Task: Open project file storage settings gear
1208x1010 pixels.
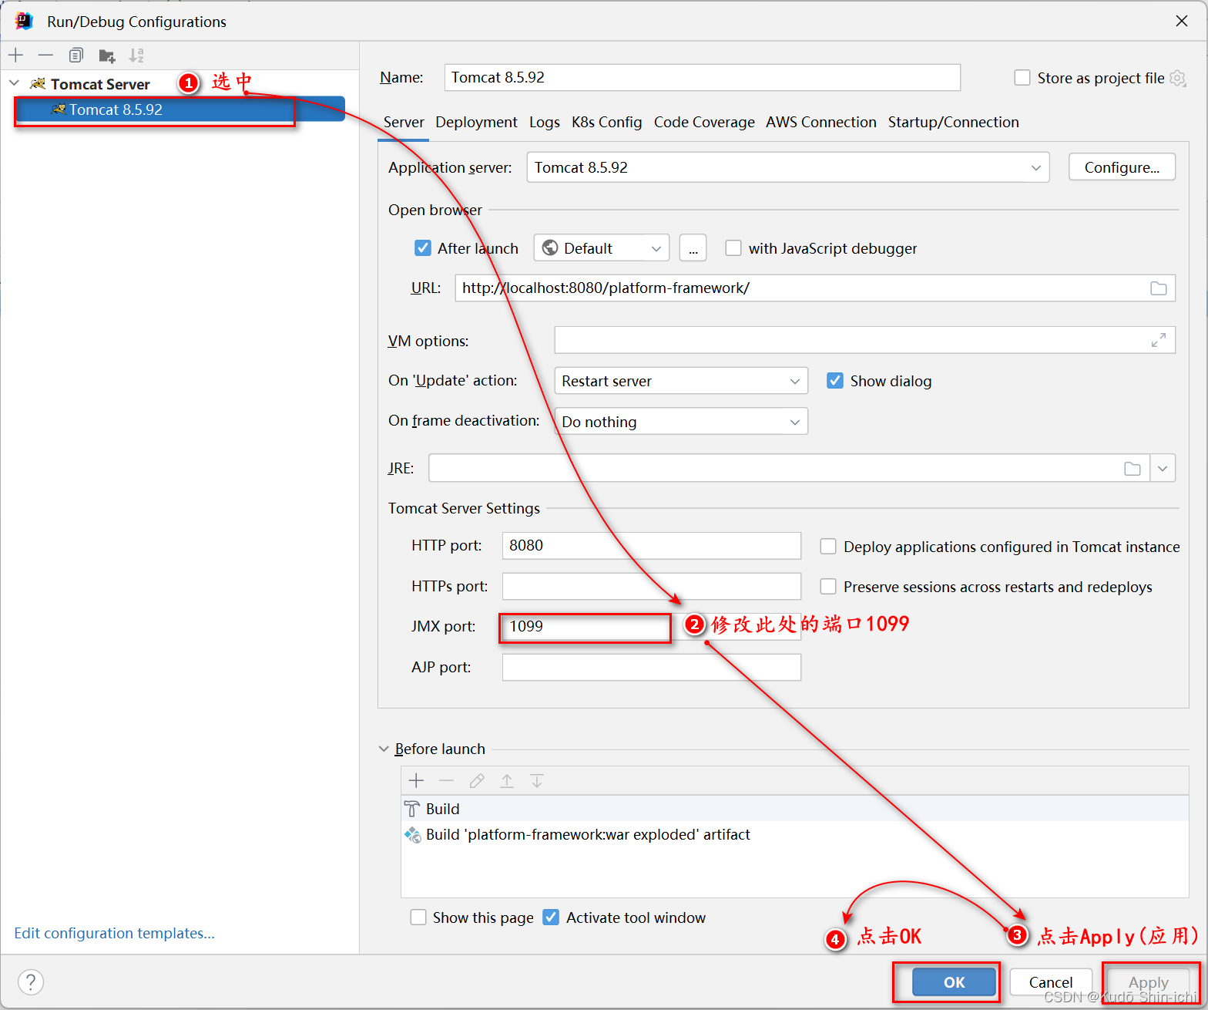Action: coord(1178,78)
